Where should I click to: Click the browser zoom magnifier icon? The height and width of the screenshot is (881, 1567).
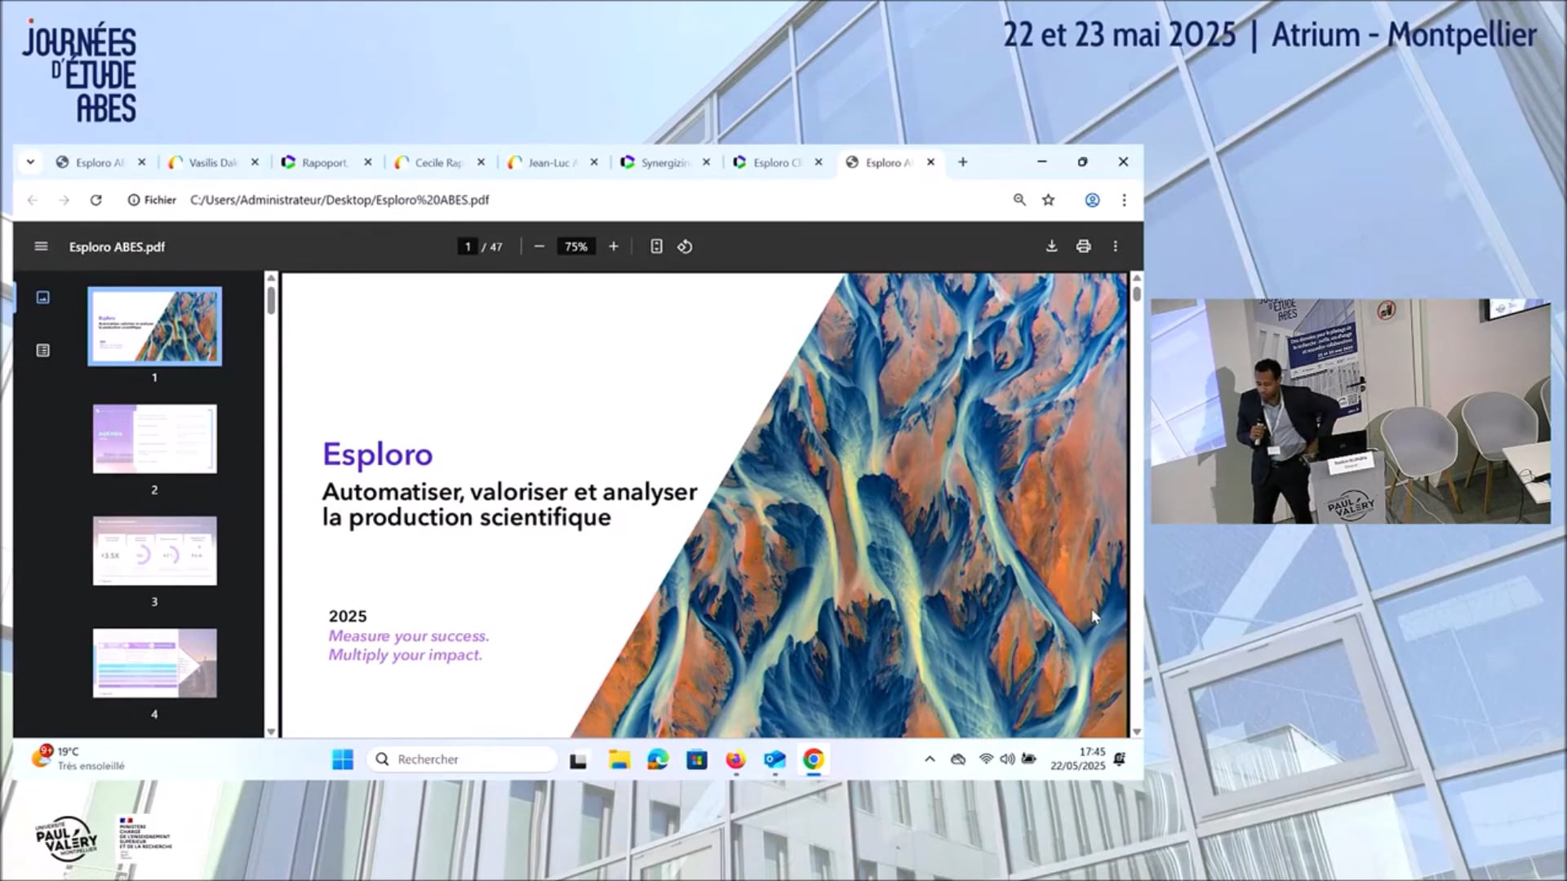click(1019, 200)
